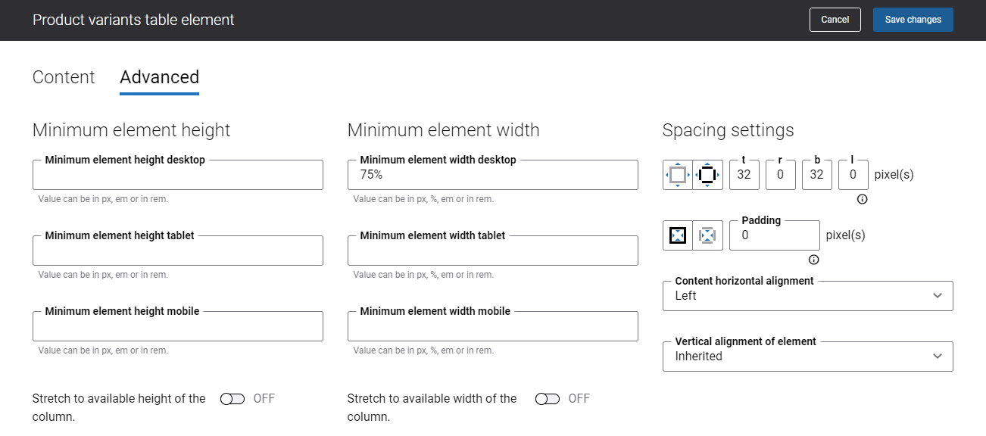Click Save changes button

[913, 20]
